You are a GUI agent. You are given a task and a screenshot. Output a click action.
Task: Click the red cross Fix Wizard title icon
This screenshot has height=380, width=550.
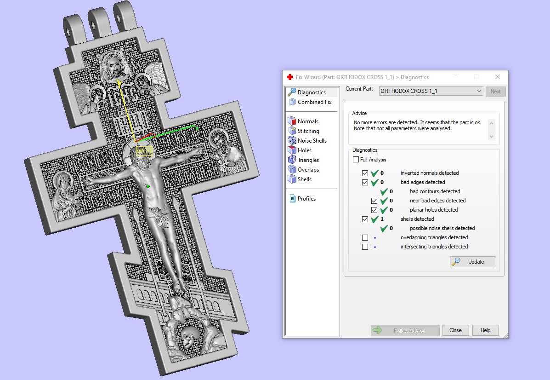290,77
